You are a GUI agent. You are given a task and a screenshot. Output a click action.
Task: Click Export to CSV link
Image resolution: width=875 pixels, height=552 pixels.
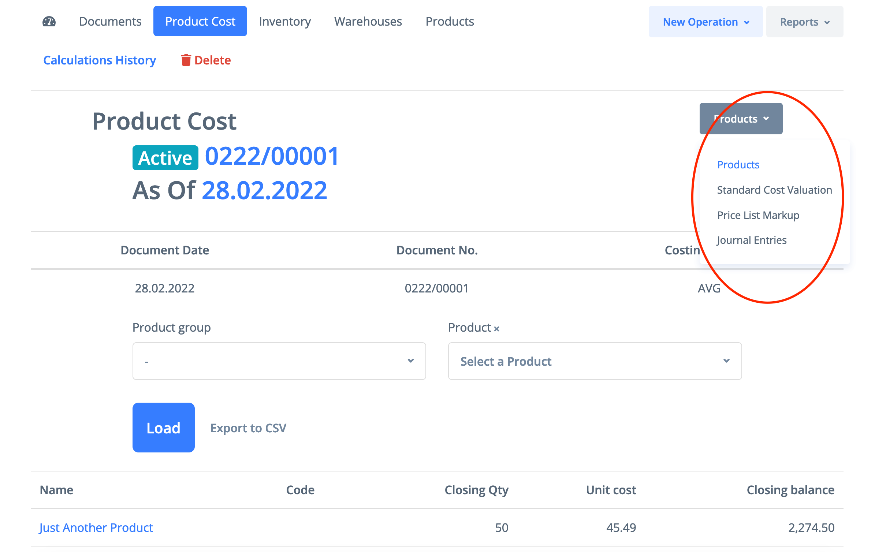[x=248, y=428]
